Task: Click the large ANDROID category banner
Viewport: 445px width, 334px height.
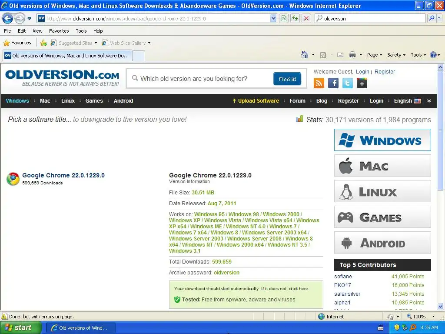Action: point(382,243)
